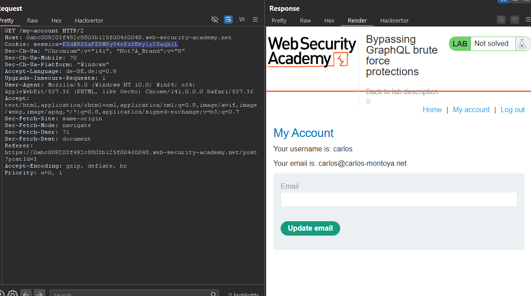531x296 pixels.
Task: Click the Response word wrap icon
Action: pyautogui.click(x=501, y=19)
